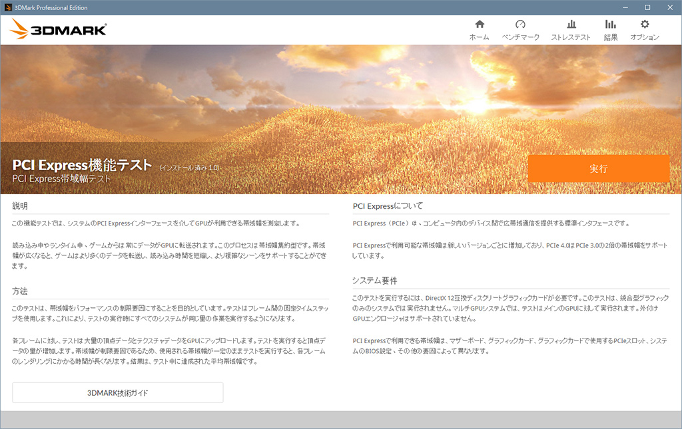This screenshot has height=429, width=682.
Task: Click the title bar application icon
Action: point(7,7)
